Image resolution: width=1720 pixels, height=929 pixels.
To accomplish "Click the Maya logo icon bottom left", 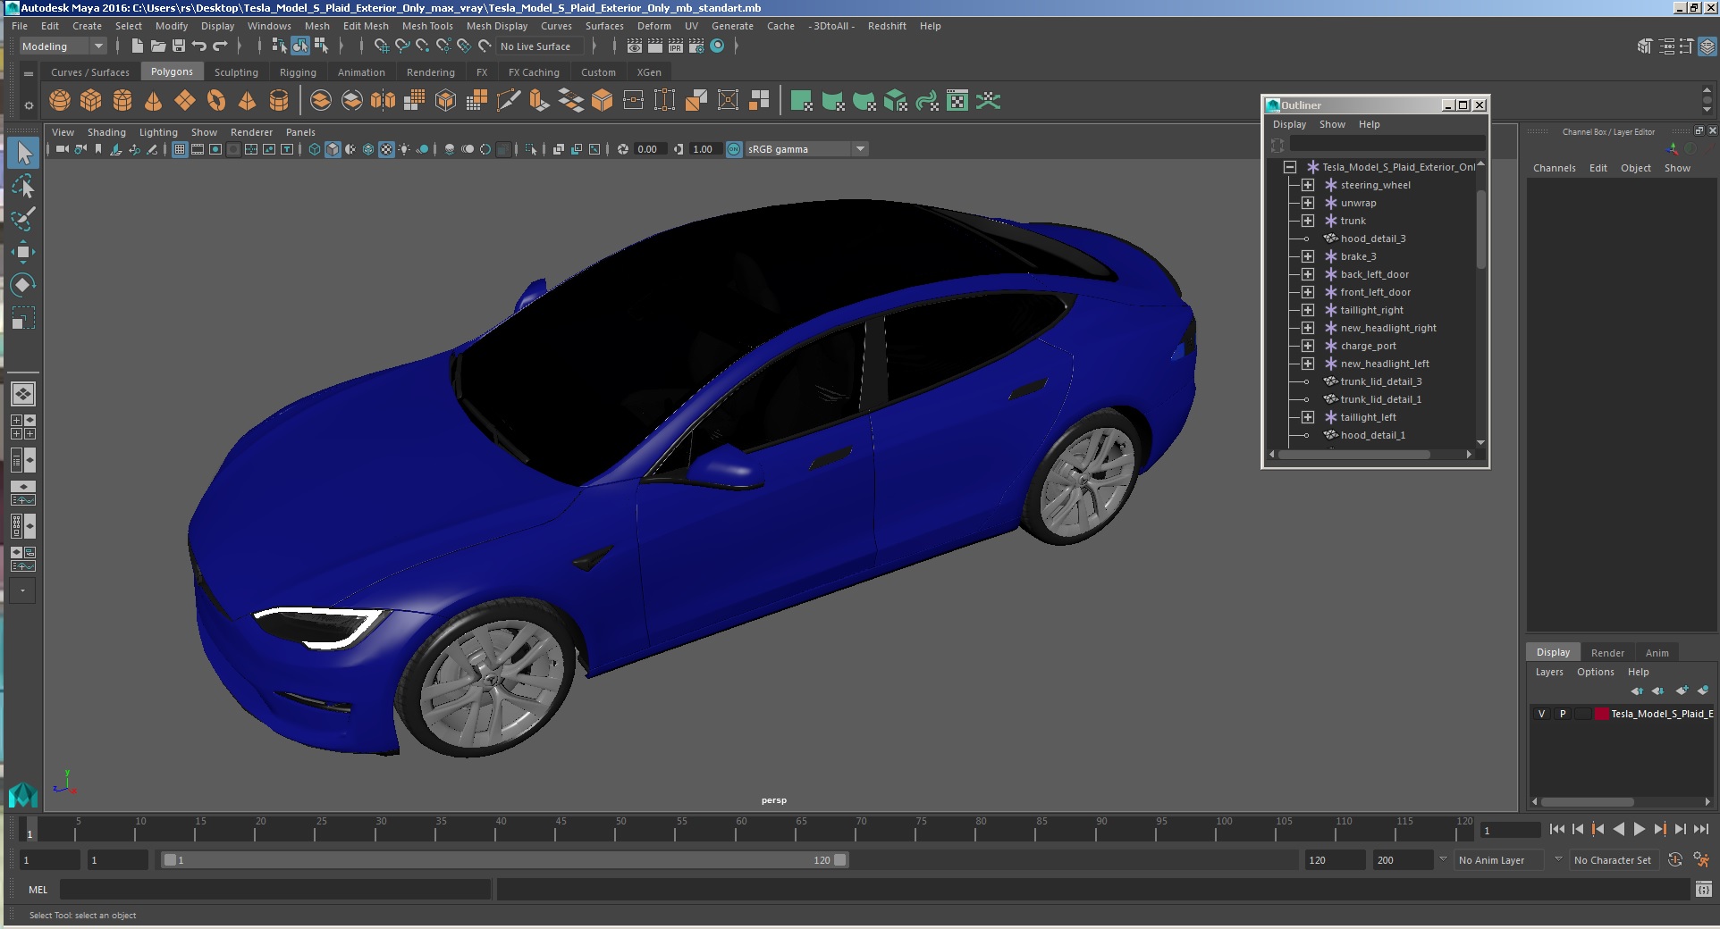I will tap(23, 795).
